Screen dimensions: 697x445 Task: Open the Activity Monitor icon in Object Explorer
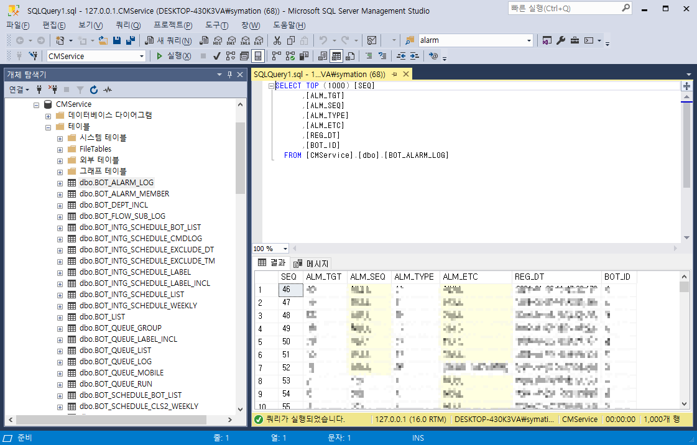coord(108,89)
